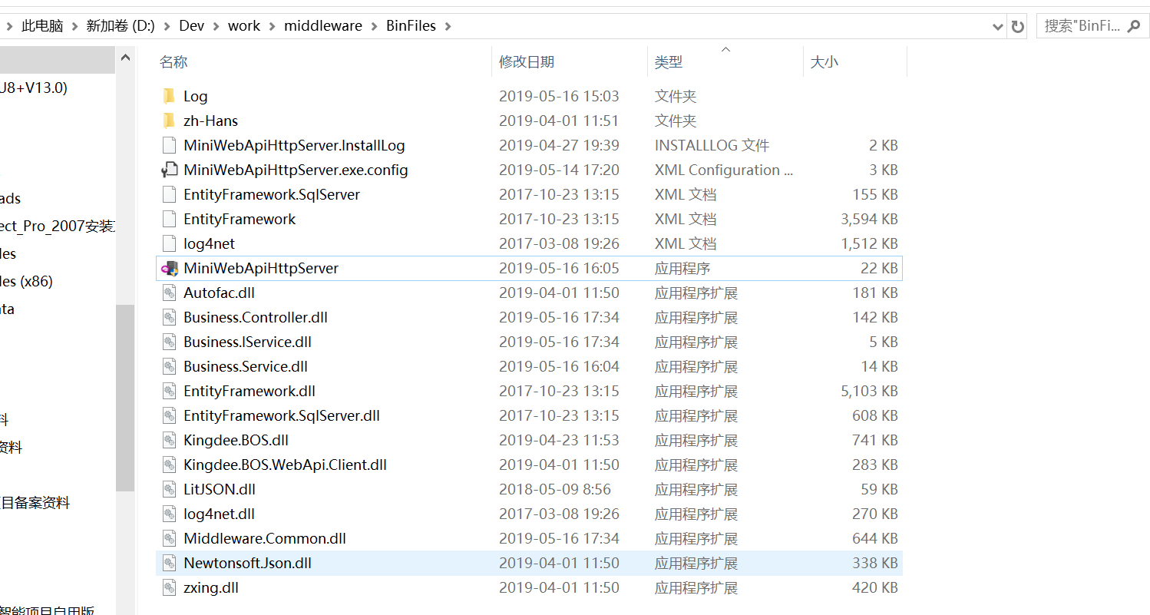
Task: Click the EntityFramework.SqlServer XML document icon
Action: (x=170, y=194)
